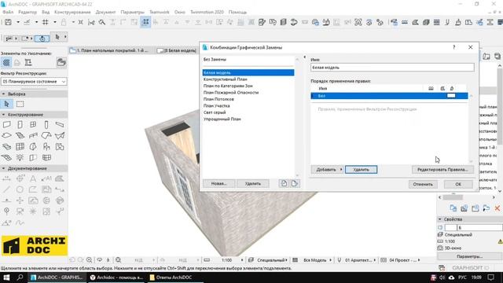
Task: Open the Добавить button dropdown arrow
Action: (341, 170)
